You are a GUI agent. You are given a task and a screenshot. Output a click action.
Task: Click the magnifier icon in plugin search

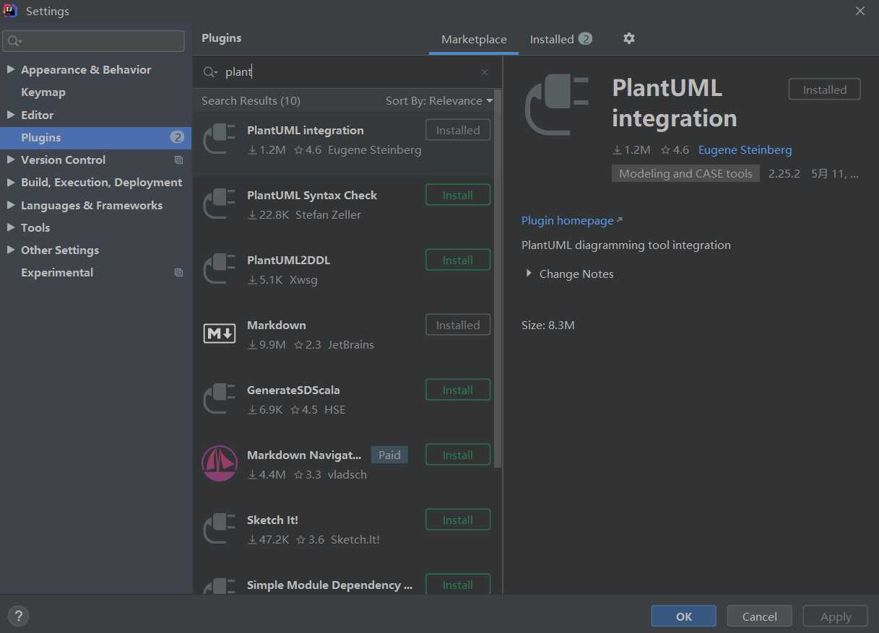(x=210, y=72)
